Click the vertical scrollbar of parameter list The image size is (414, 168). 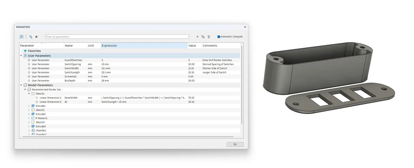242,85
